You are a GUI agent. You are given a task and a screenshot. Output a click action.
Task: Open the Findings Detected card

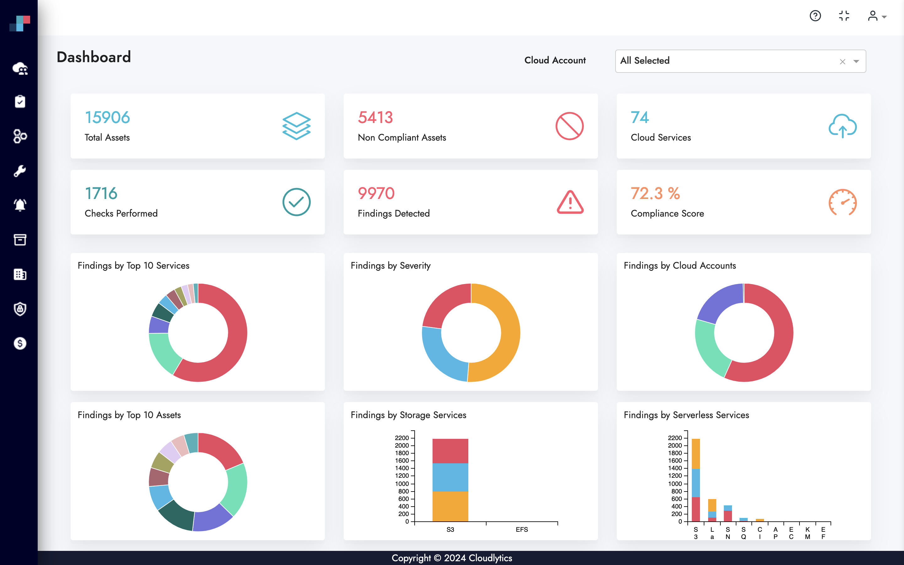click(470, 202)
